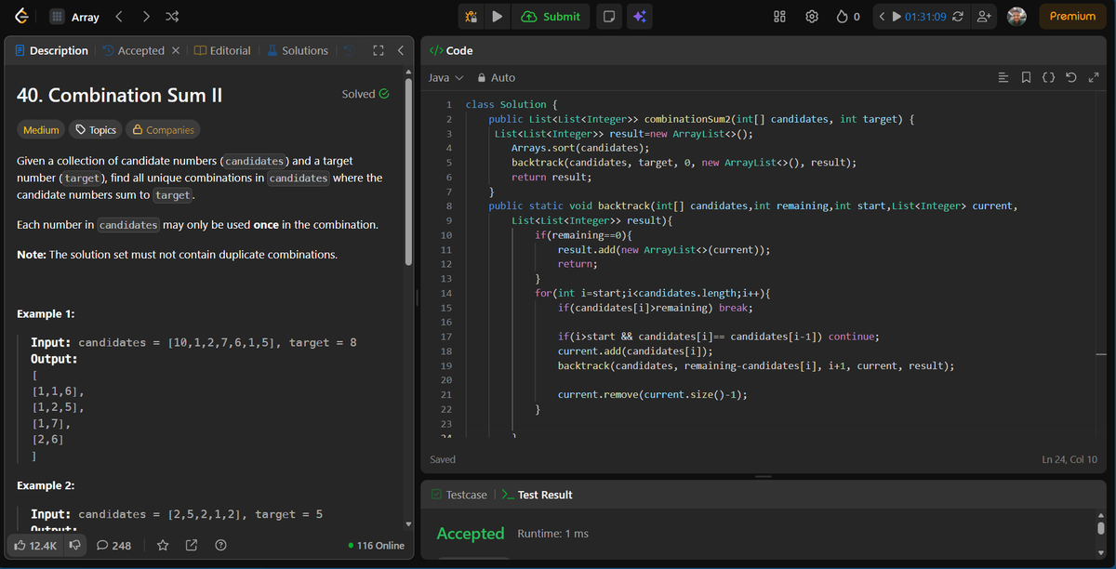Click the partly hidden Submissions history icon
This screenshot has height=569, width=1116.
point(350,50)
